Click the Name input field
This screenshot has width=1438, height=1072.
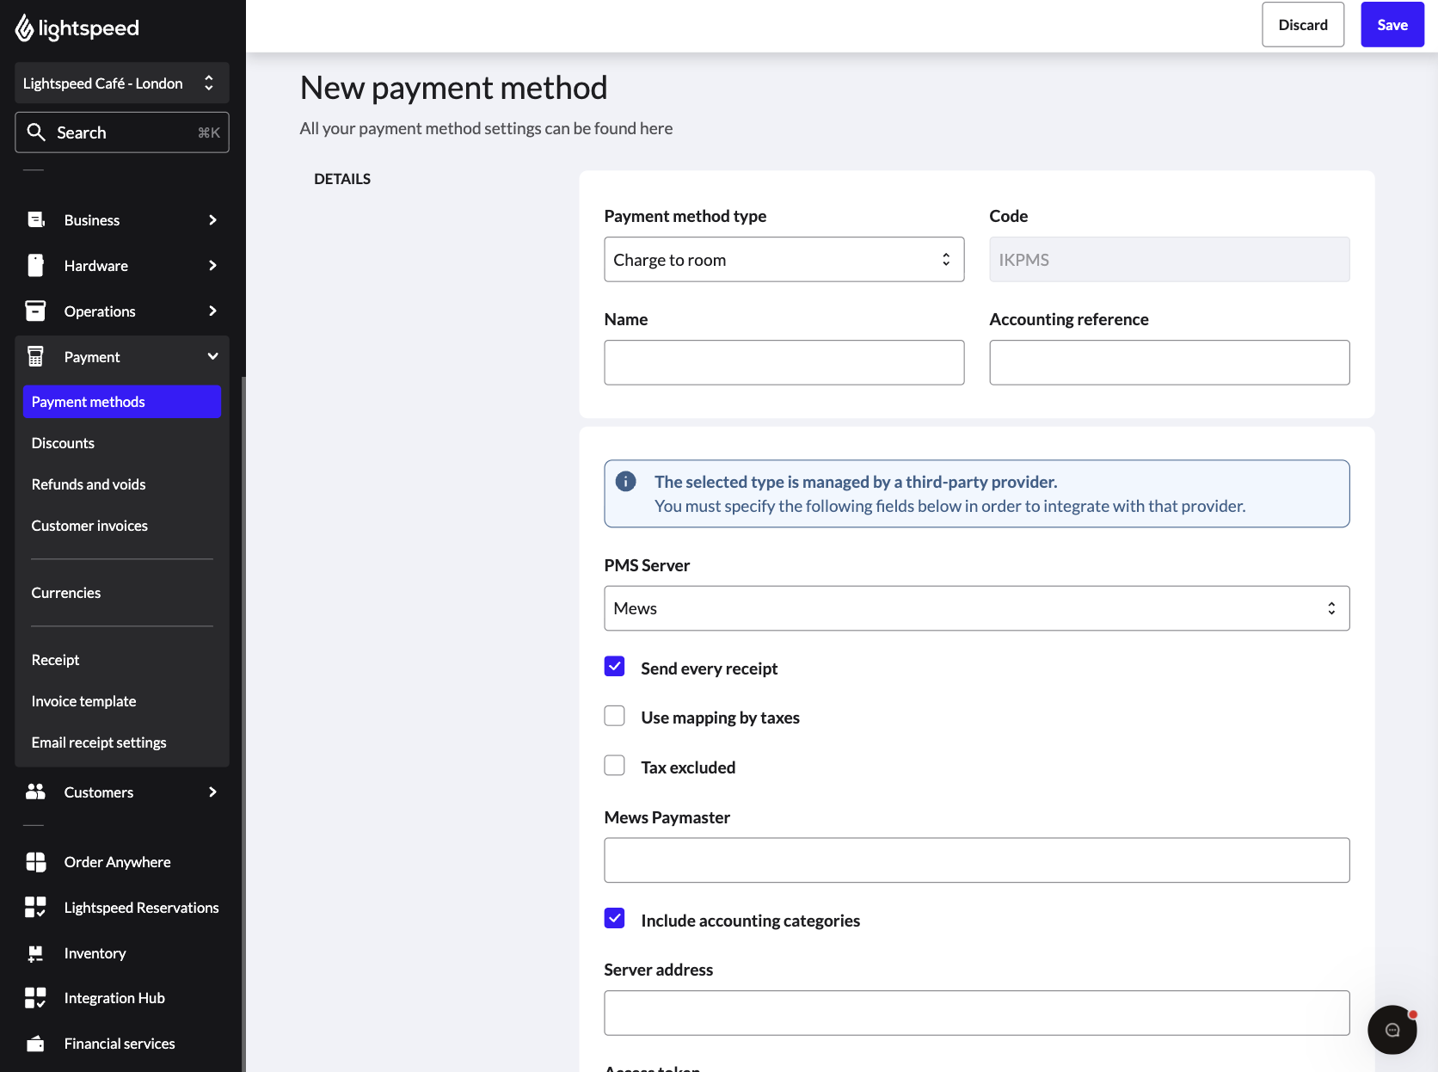point(784,362)
